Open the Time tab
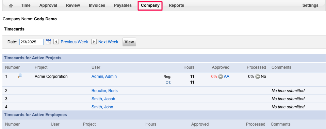Image resolution: width=326 pixels, height=129 pixels. [26, 5]
